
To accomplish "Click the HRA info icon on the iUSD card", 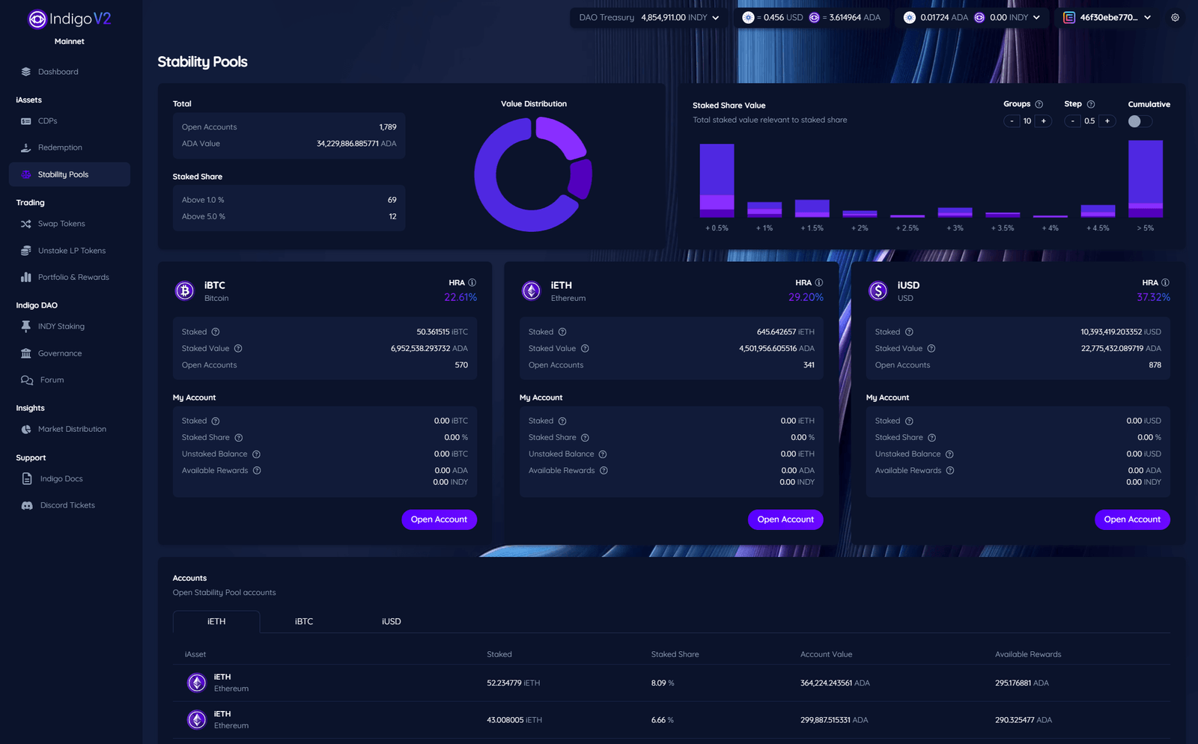I will (1164, 282).
